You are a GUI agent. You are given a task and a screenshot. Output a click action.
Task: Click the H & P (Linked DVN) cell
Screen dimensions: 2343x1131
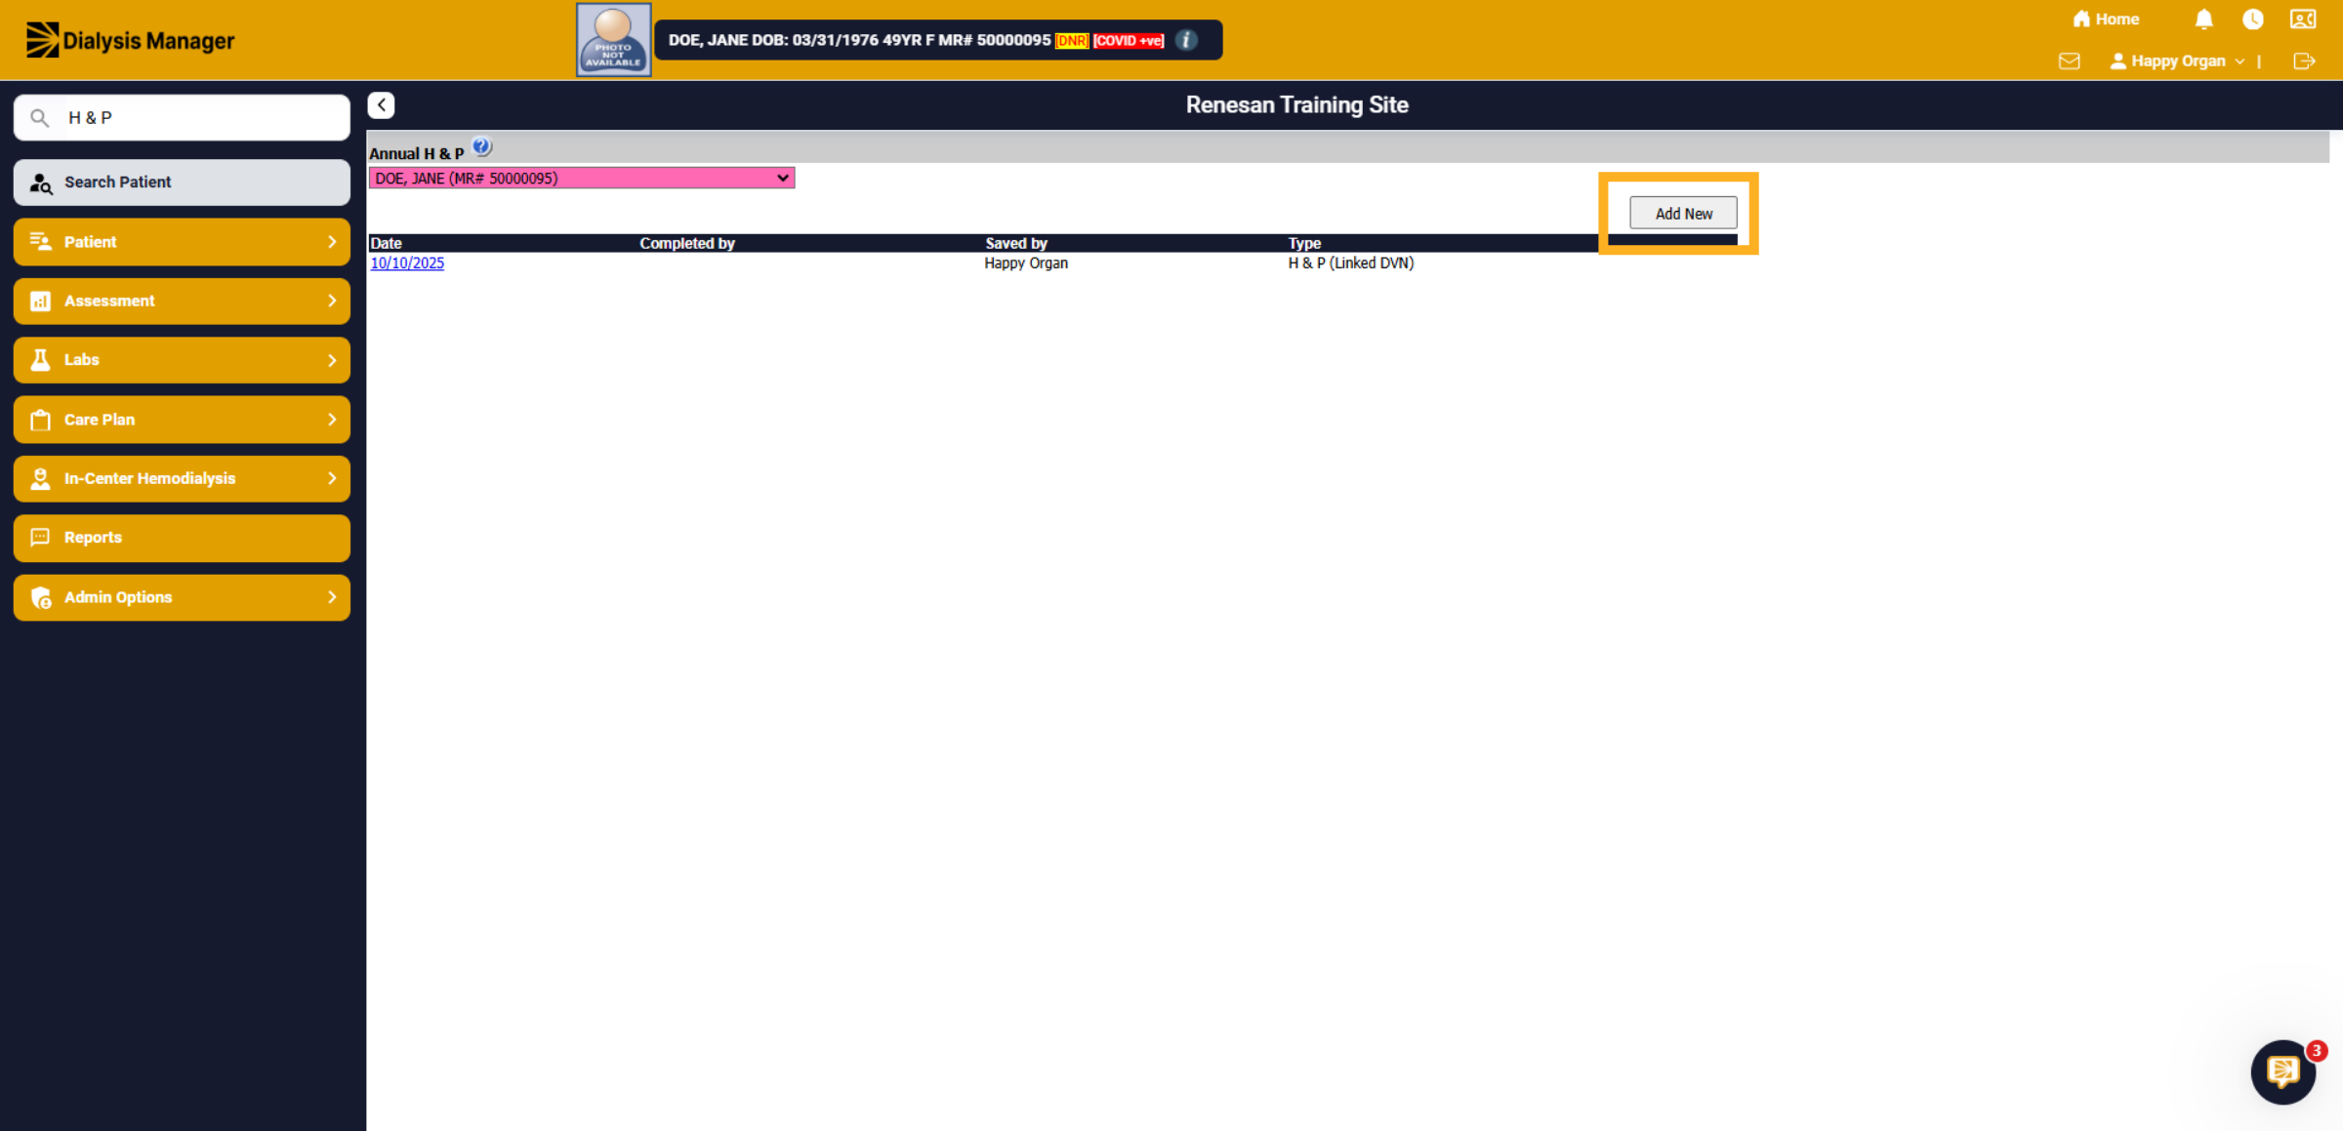click(1351, 263)
